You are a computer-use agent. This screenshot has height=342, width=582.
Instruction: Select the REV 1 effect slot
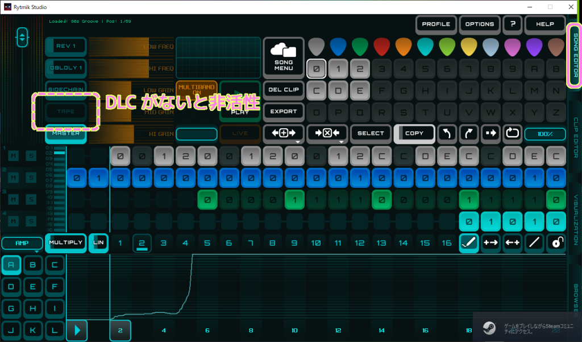coord(66,46)
